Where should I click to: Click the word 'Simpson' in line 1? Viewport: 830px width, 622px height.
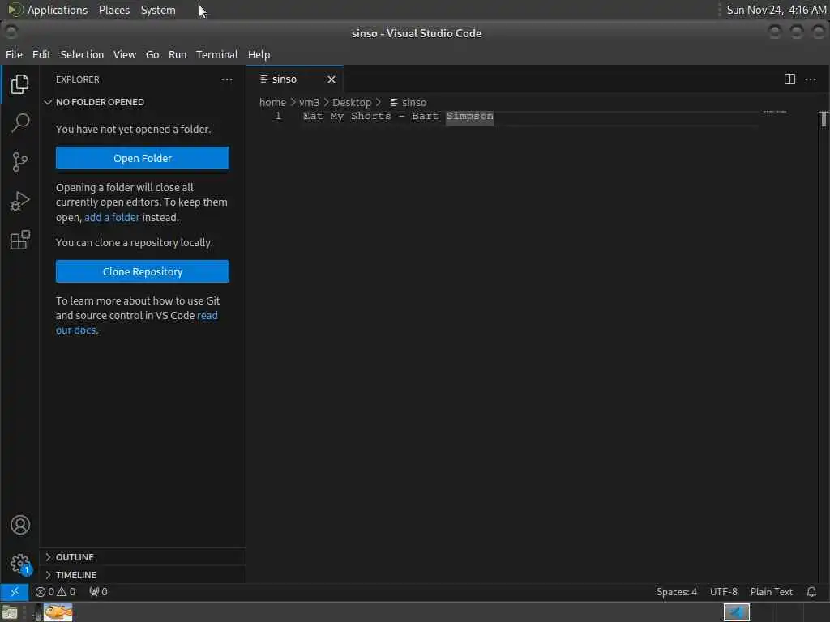point(469,117)
